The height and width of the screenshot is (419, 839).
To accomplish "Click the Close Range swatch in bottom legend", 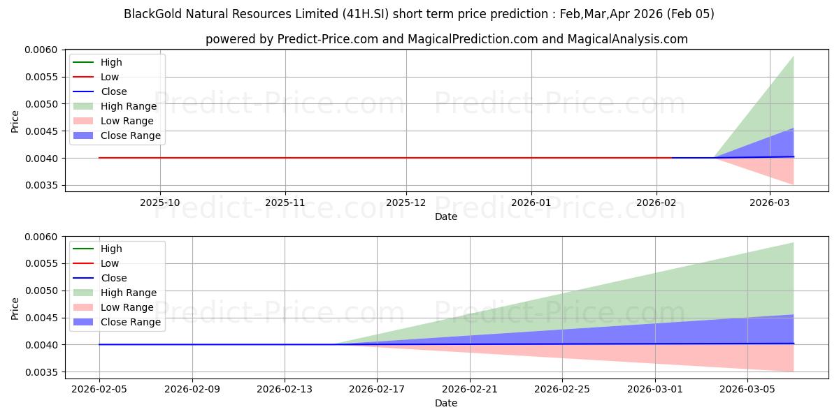I will click(x=85, y=322).
